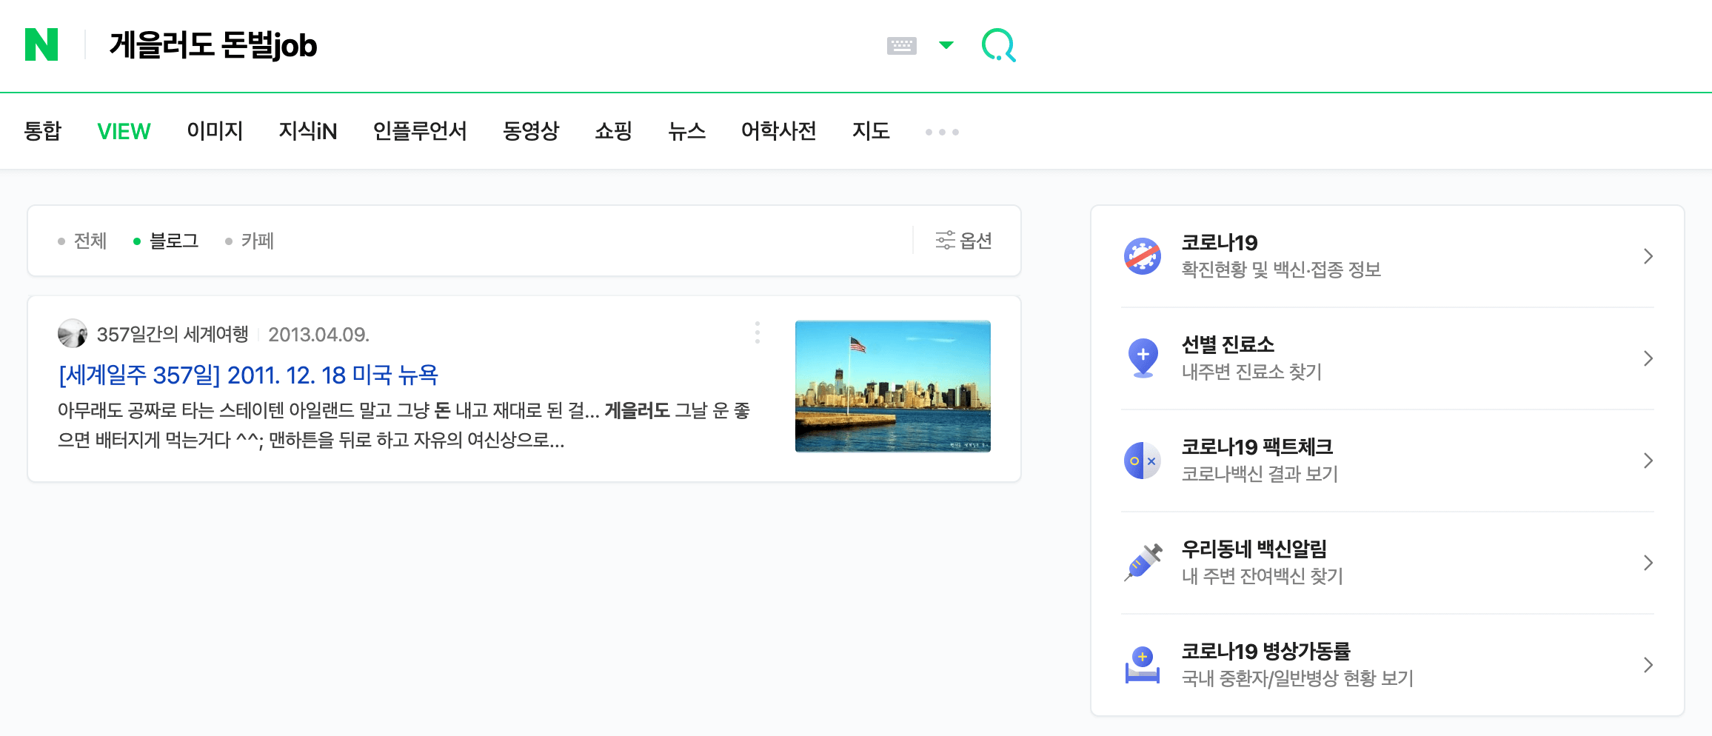Screen dimensions: 1712x736
Task: Click the 코로나19 팩트체크 OX icon
Action: (1143, 461)
